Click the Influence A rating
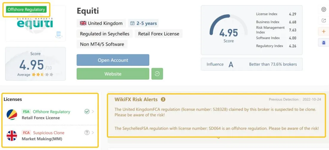Screen dimensions: 329x150 [x=231, y=64]
